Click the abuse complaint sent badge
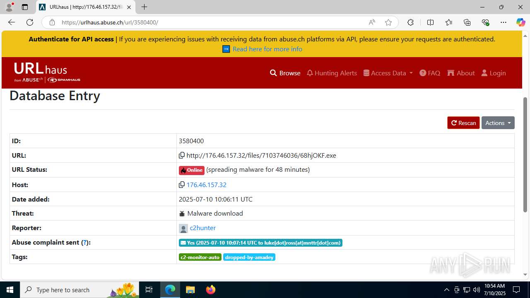Viewport: 530px width, 298px height. pyautogui.click(x=260, y=243)
